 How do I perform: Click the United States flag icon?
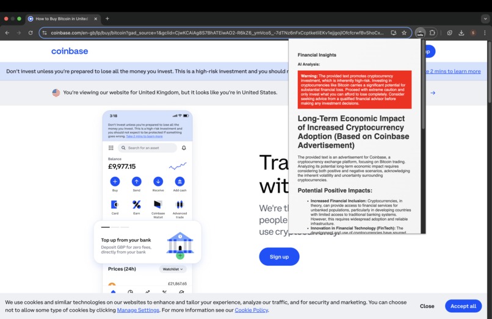coord(56,93)
